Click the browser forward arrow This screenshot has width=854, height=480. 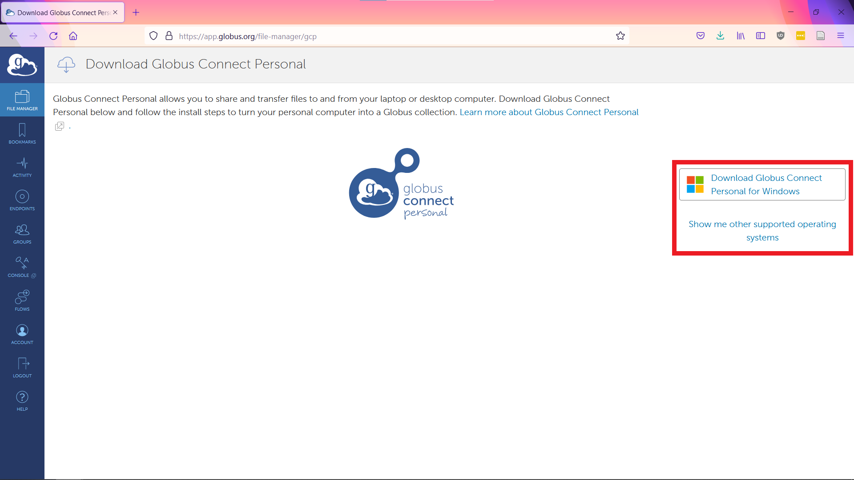(33, 36)
